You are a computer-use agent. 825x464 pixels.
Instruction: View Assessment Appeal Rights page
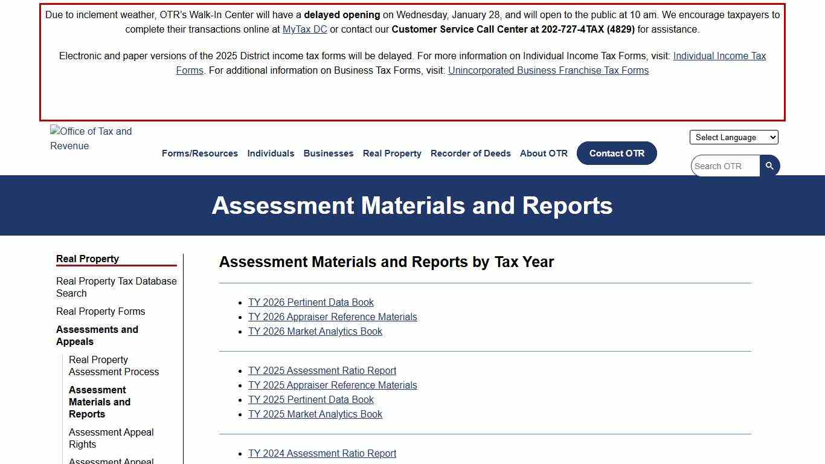[111, 438]
